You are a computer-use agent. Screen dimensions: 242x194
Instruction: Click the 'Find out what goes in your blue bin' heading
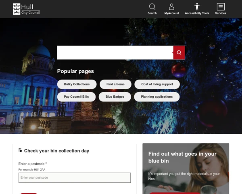tap(182, 157)
